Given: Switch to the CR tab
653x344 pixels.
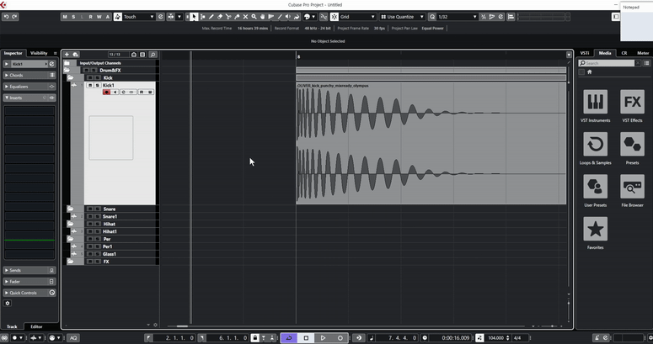Looking at the screenshot, I should coord(624,53).
